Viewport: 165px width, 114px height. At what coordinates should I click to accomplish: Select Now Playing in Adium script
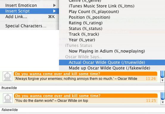tap(112, 51)
